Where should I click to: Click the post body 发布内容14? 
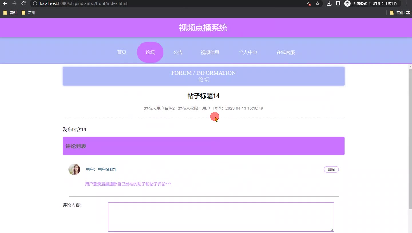tap(74, 130)
